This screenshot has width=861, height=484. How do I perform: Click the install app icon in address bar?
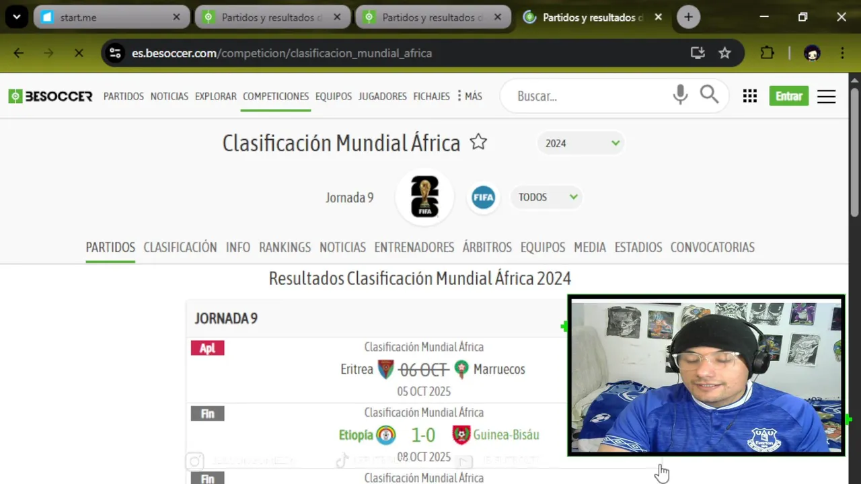(698, 53)
